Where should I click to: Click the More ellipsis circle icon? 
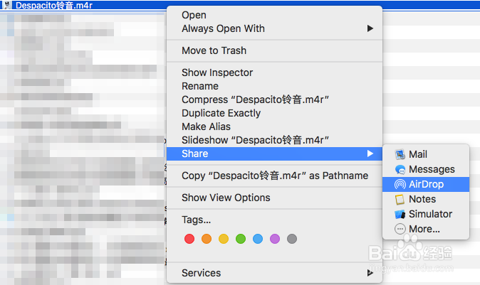tap(400, 229)
